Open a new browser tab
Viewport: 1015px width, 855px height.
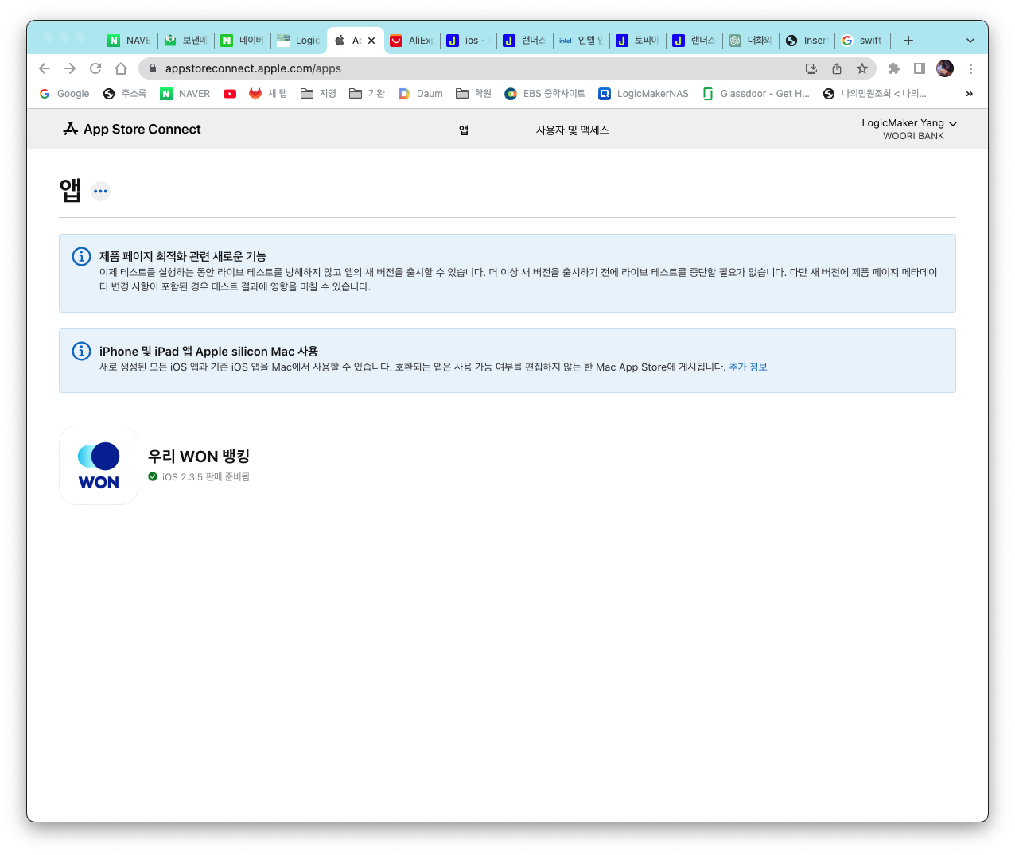coord(908,41)
